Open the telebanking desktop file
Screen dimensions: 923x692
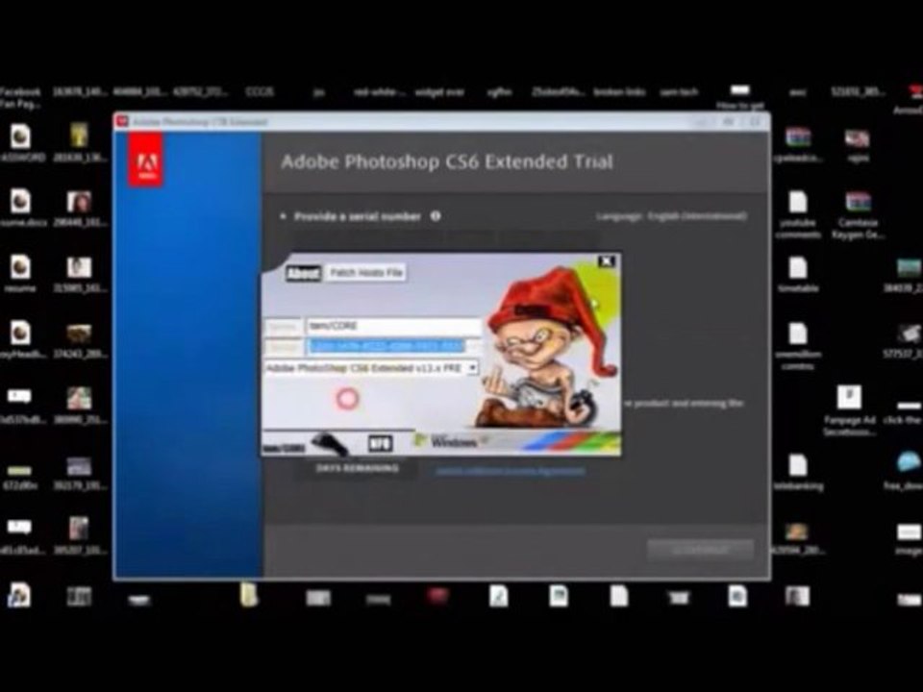coord(798,473)
